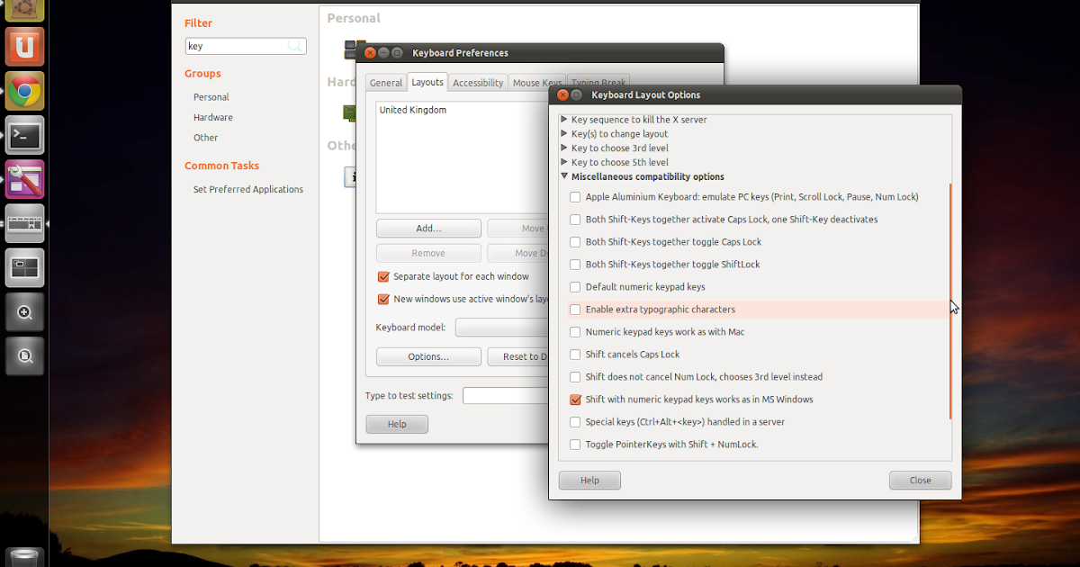1080x567 pixels.
Task: Uncheck Shift with numeric keypad works as MS Windows
Action: tap(575, 400)
